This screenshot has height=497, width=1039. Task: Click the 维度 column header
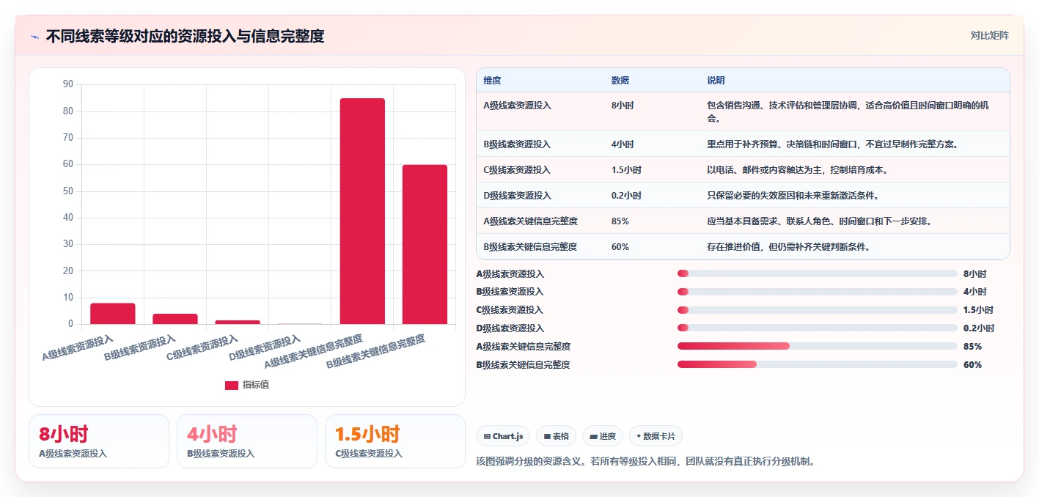click(x=492, y=80)
